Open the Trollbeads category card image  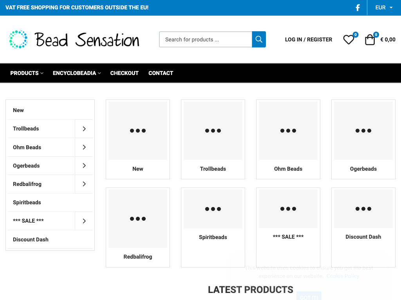click(213, 130)
